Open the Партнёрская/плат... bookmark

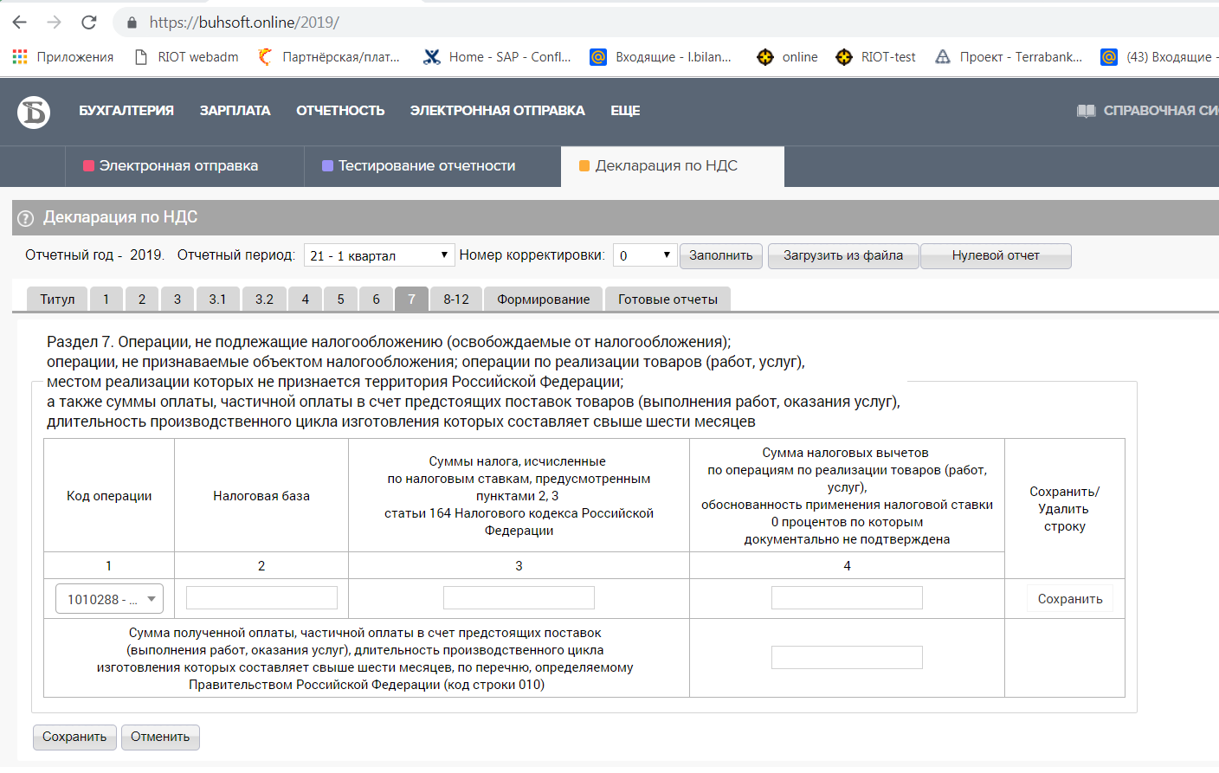click(x=329, y=57)
